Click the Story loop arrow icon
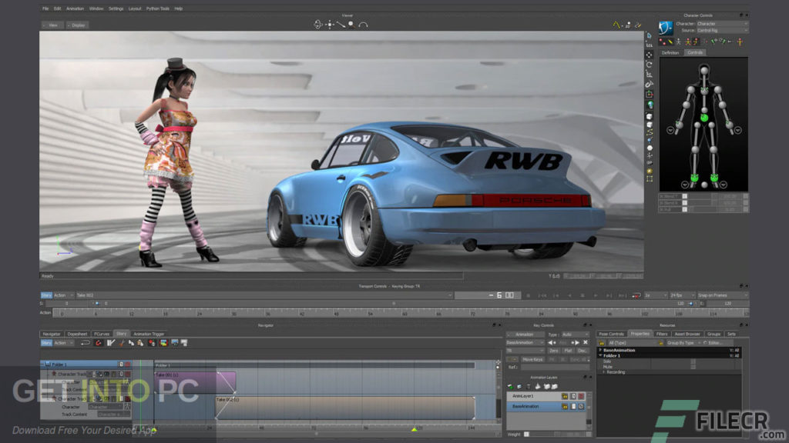Viewport: 789px width, 443px height. pyautogui.click(x=86, y=342)
